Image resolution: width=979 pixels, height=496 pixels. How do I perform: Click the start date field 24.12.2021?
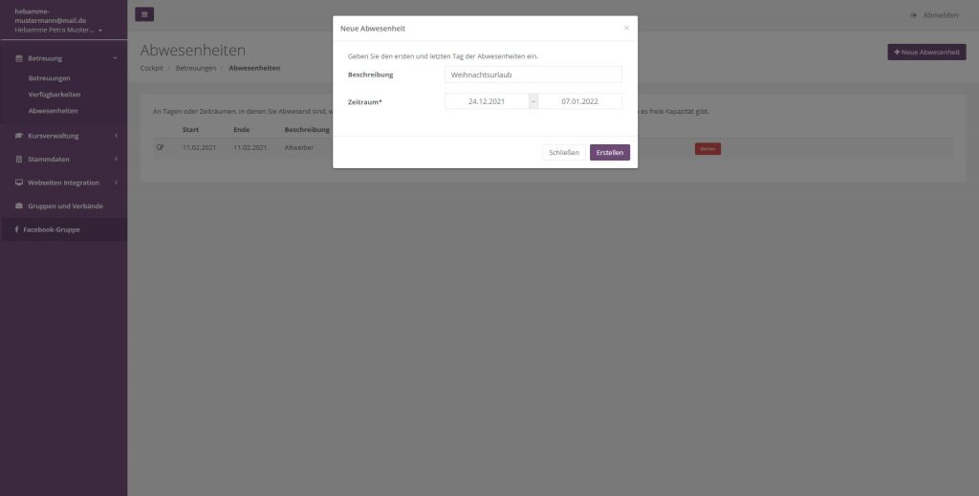487,101
